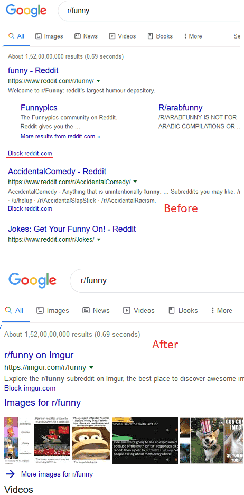The image size is (244, 495).
Task: Click the arrow icon for More images
Action: (10, 474)
